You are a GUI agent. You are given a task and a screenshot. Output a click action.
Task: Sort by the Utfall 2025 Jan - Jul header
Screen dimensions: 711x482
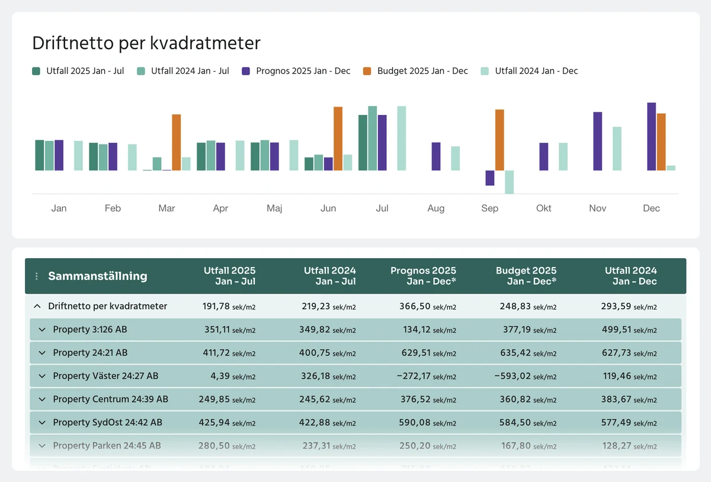coord(229,276)
